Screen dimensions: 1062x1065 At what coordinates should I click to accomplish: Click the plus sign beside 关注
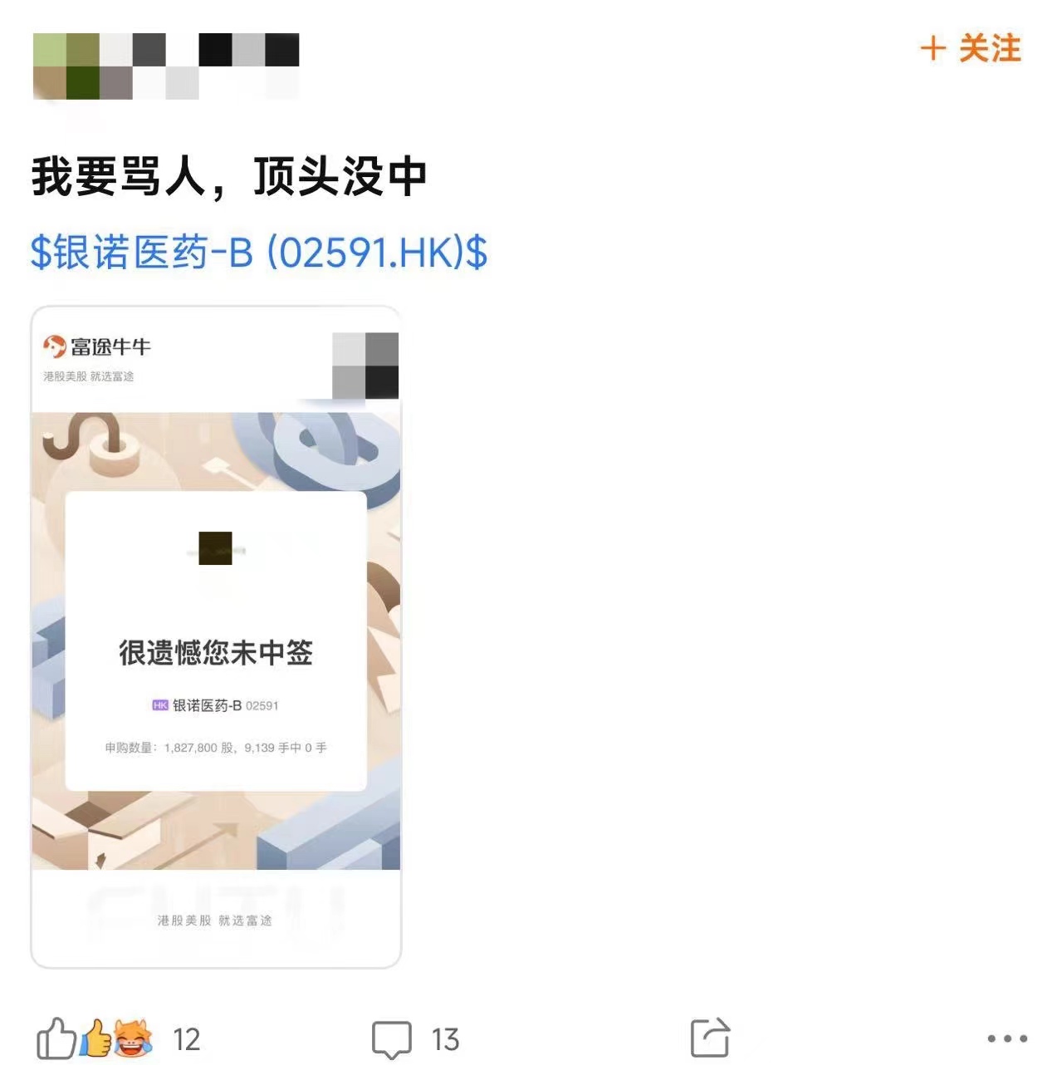pyautogui.click(x=933, y=48)
